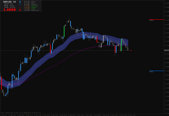The image size is (169, 116).
Task: Select the Range value line
Action: [x=9, y=5]
